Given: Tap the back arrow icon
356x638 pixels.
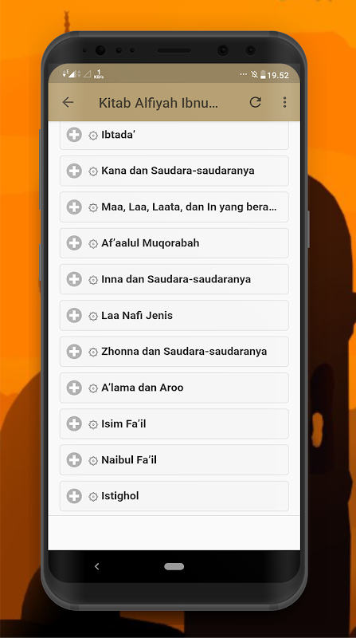Looking at the screenshot, I should (x=68, y=102).
